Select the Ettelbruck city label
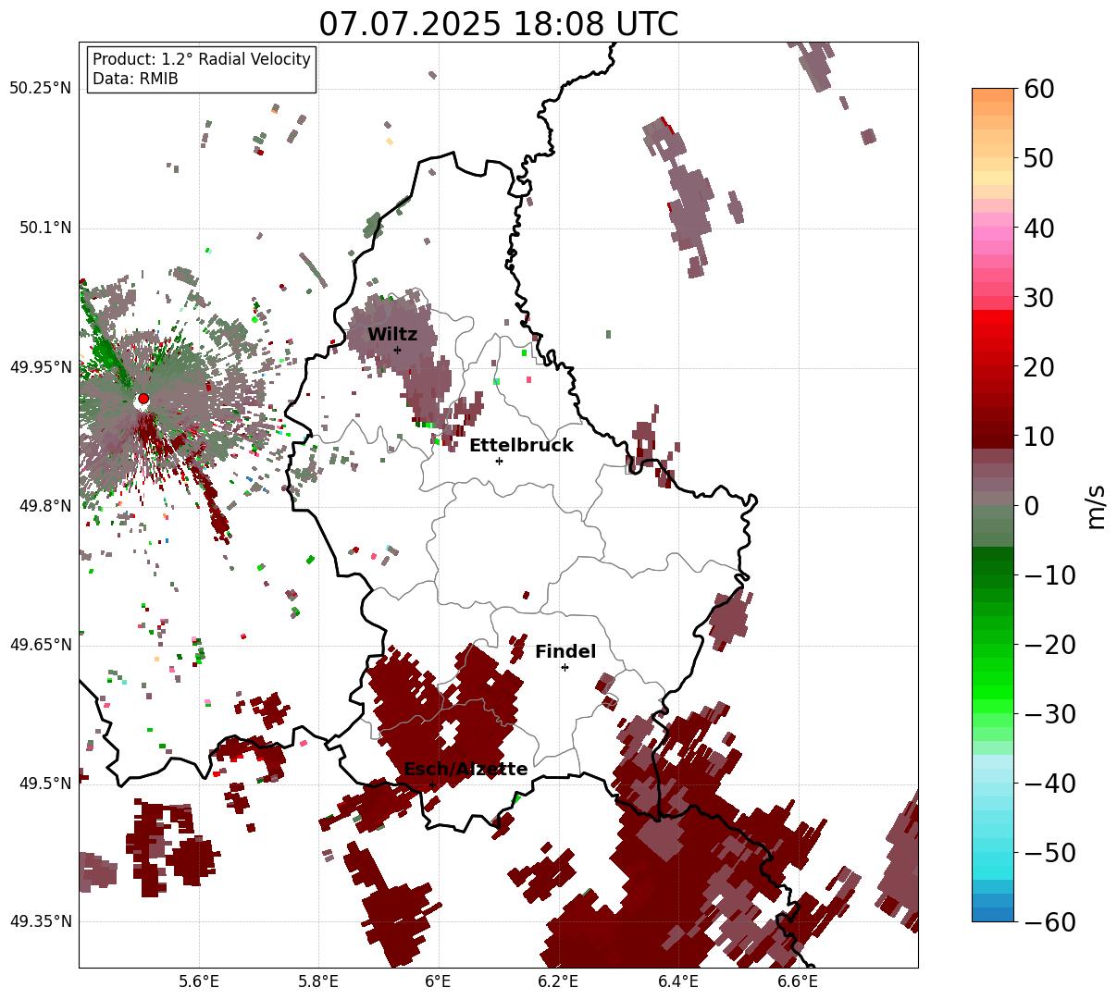Viewport: 1117px width, 1000px height. point(521,446)
